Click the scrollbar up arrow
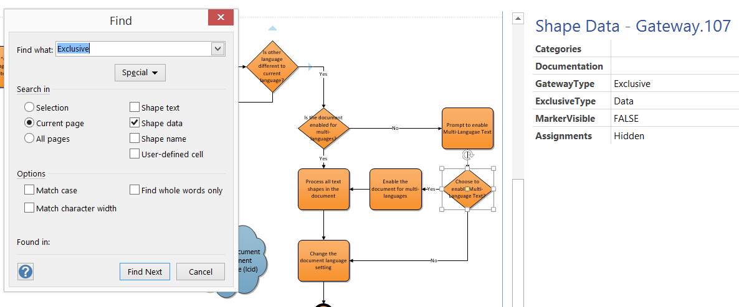 click(518, 19)
